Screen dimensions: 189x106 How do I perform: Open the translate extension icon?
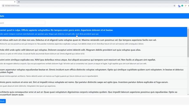click(x=179, y=6)
